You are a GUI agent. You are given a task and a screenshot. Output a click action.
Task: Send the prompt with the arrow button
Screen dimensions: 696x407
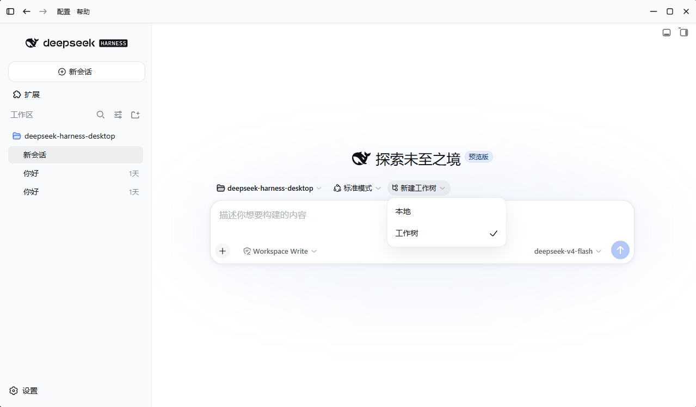620,250
